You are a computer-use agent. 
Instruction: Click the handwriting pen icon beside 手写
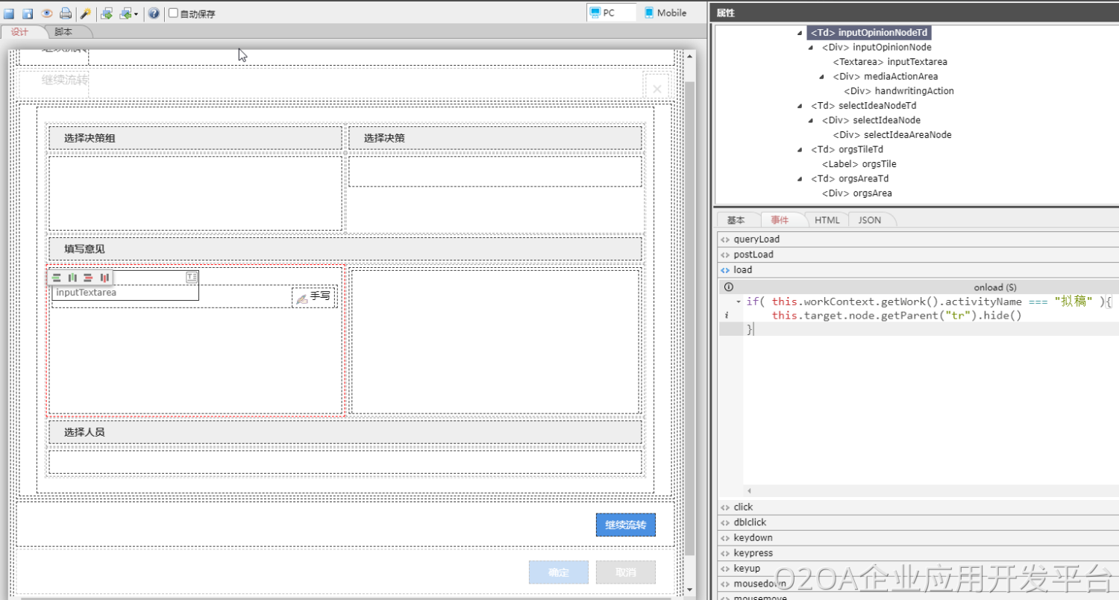[x=301, y=298]
